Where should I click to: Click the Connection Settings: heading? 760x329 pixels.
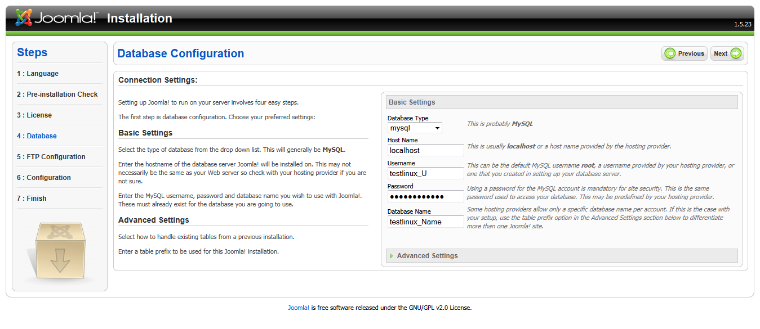tap(158, 80)
